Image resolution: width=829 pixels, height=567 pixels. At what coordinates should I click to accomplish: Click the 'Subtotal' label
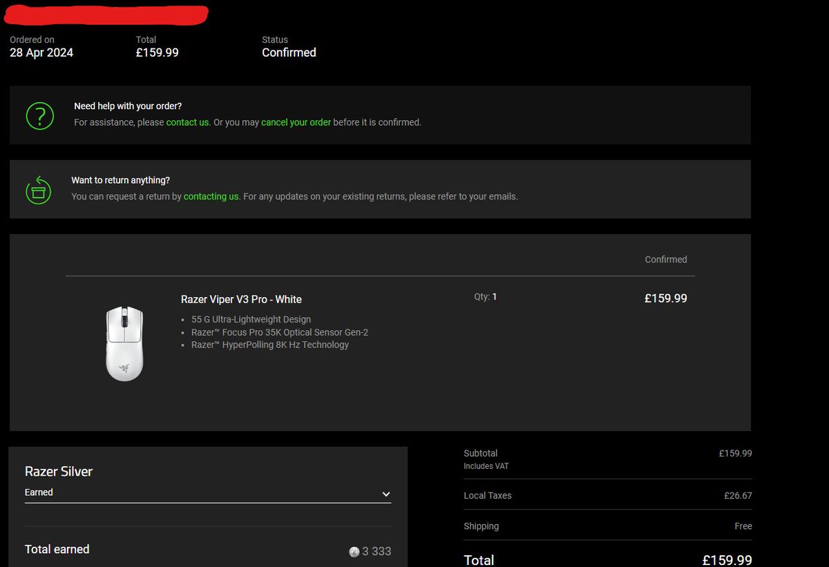(481, 454)
